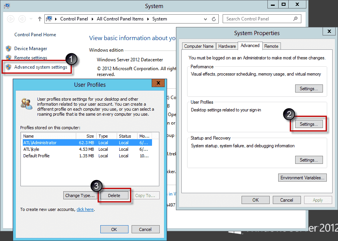Close the User Profiles dialog

[158, 83]
